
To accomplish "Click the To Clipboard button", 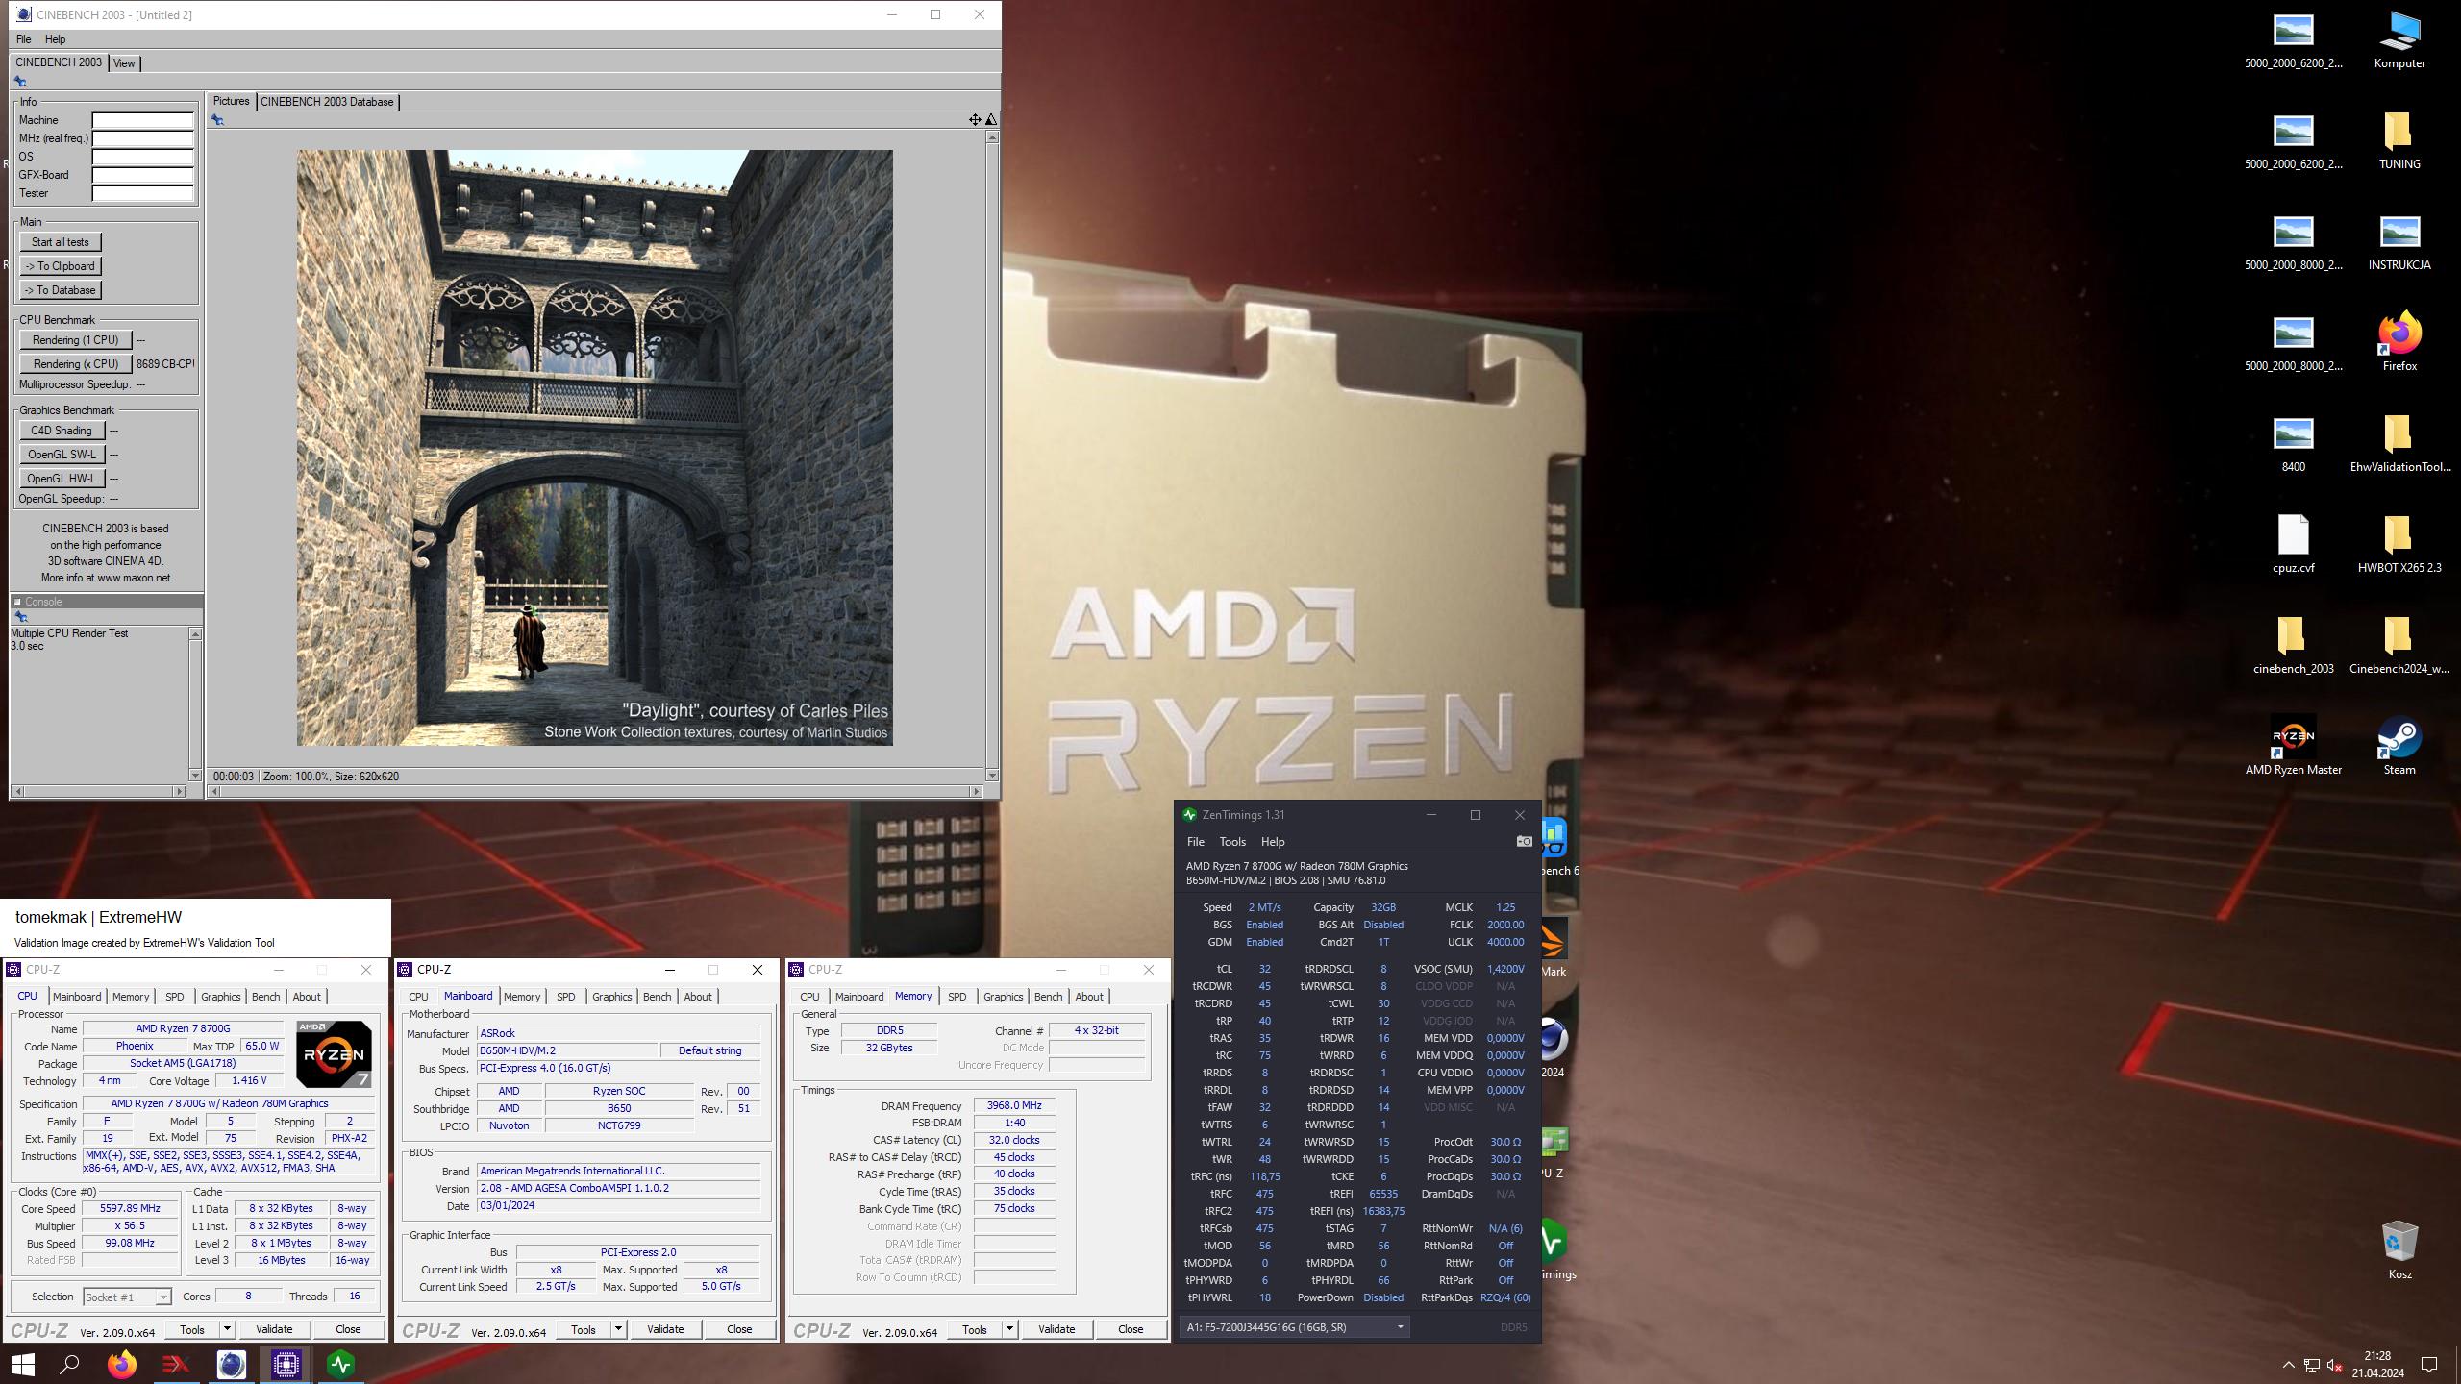I will coord(61,266).
